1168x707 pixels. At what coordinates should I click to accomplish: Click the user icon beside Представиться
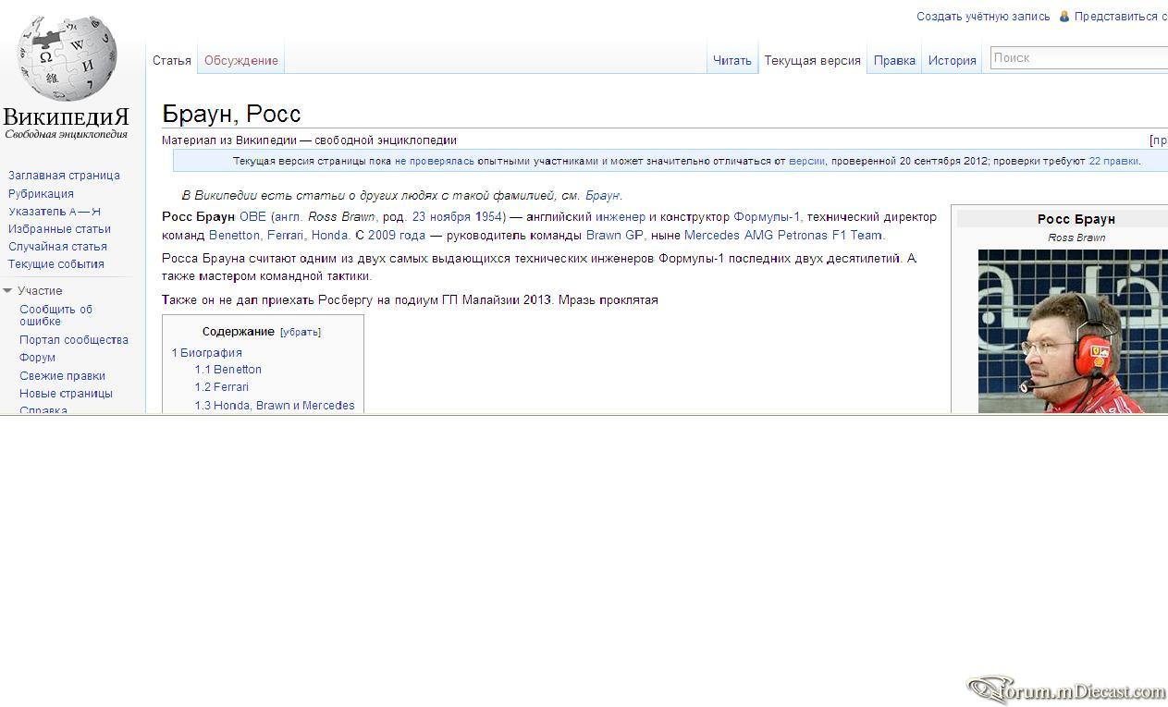(x=1064, y=17)
